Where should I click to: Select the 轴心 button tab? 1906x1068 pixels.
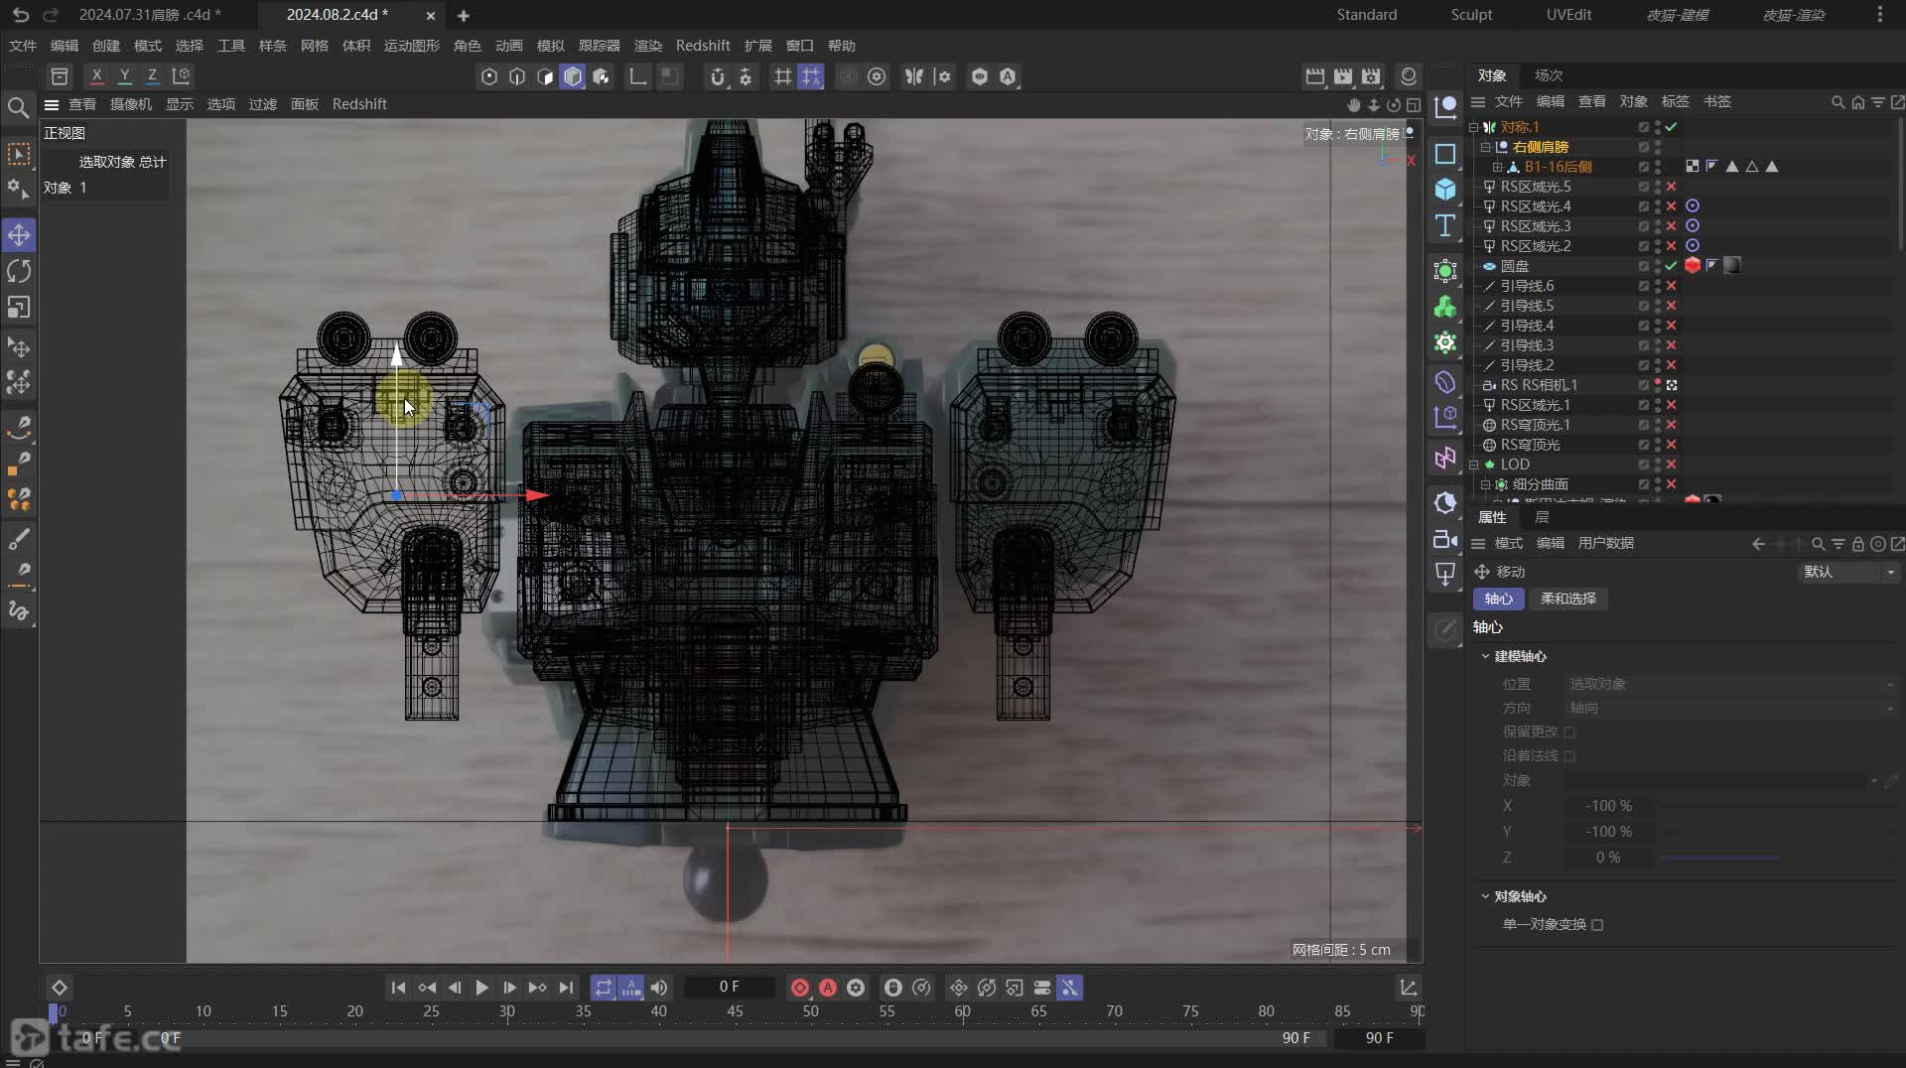1499,599
